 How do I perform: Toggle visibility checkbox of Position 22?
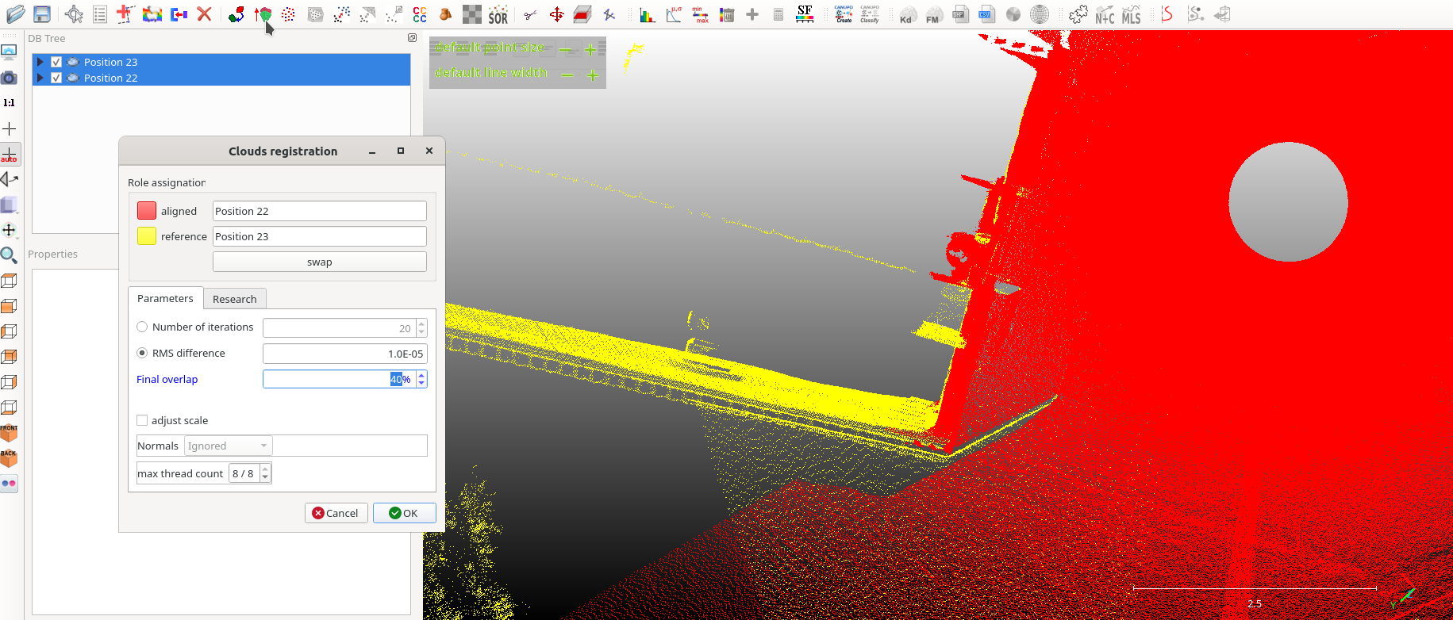[x=56, y=78]
